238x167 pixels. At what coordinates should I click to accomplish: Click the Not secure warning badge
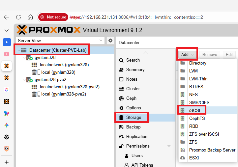tap(53, 17)
